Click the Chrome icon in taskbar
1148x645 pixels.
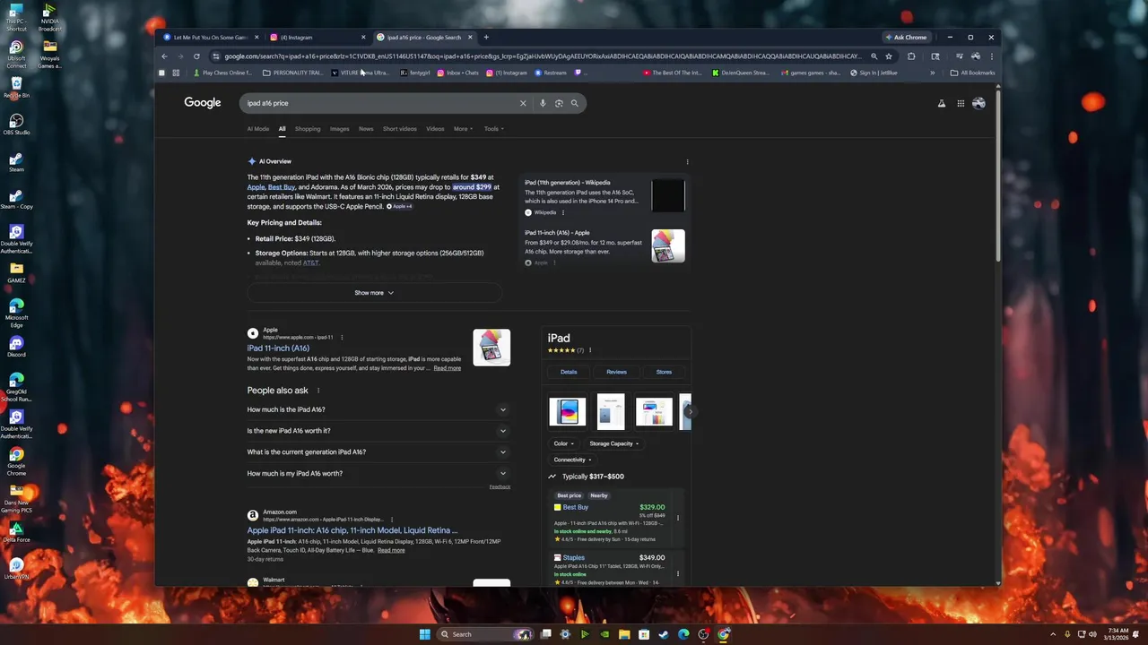pyautogui.click(x=723, y=634)
